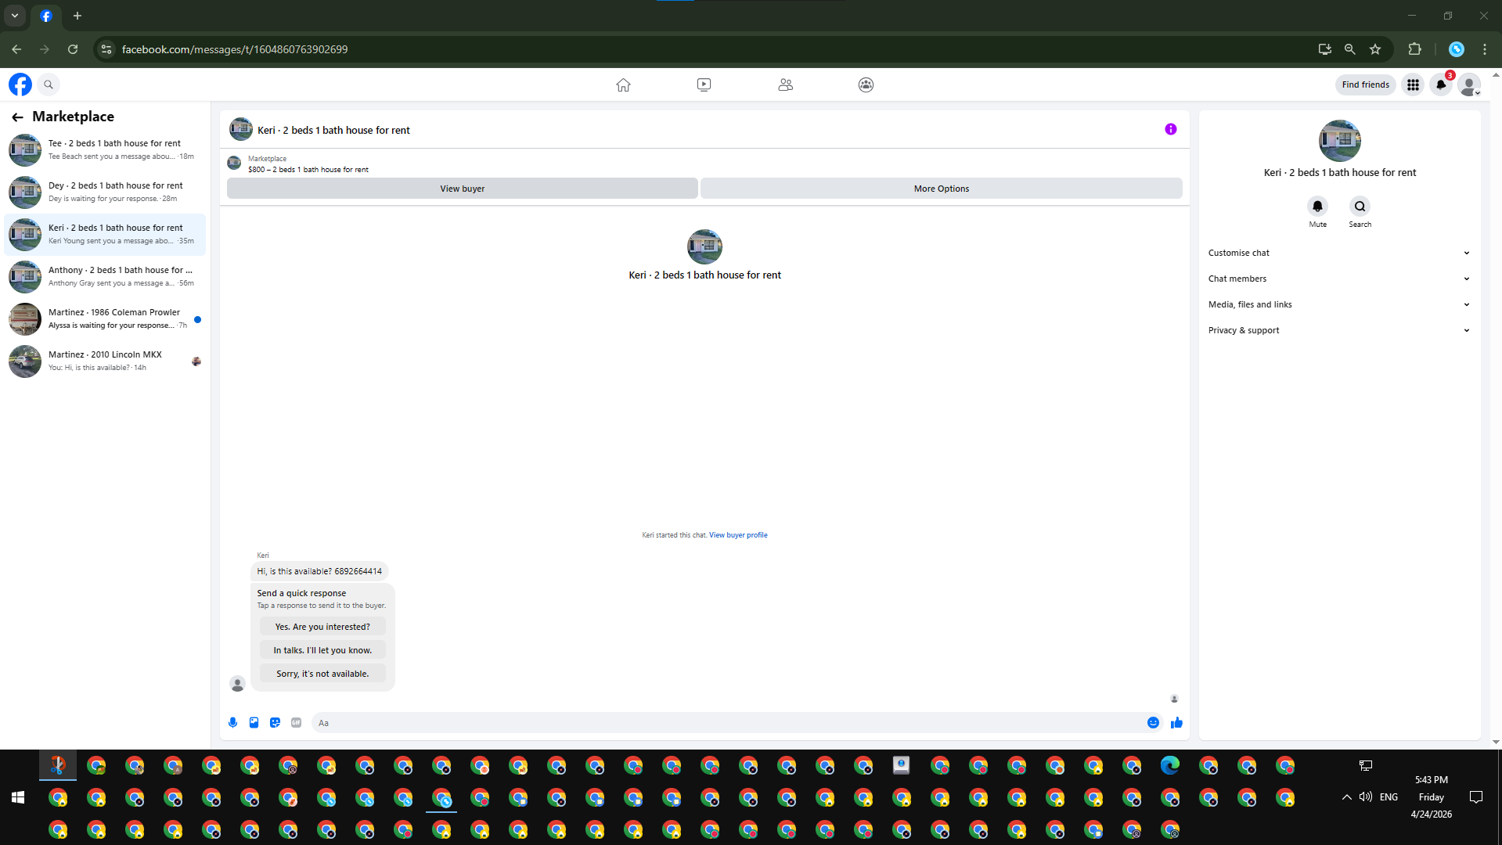
Task: Open the Chrome three-dot menu
Action: (1485, 49)
